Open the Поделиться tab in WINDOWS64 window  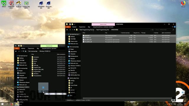pyautogui.click(x=82, y=27)
